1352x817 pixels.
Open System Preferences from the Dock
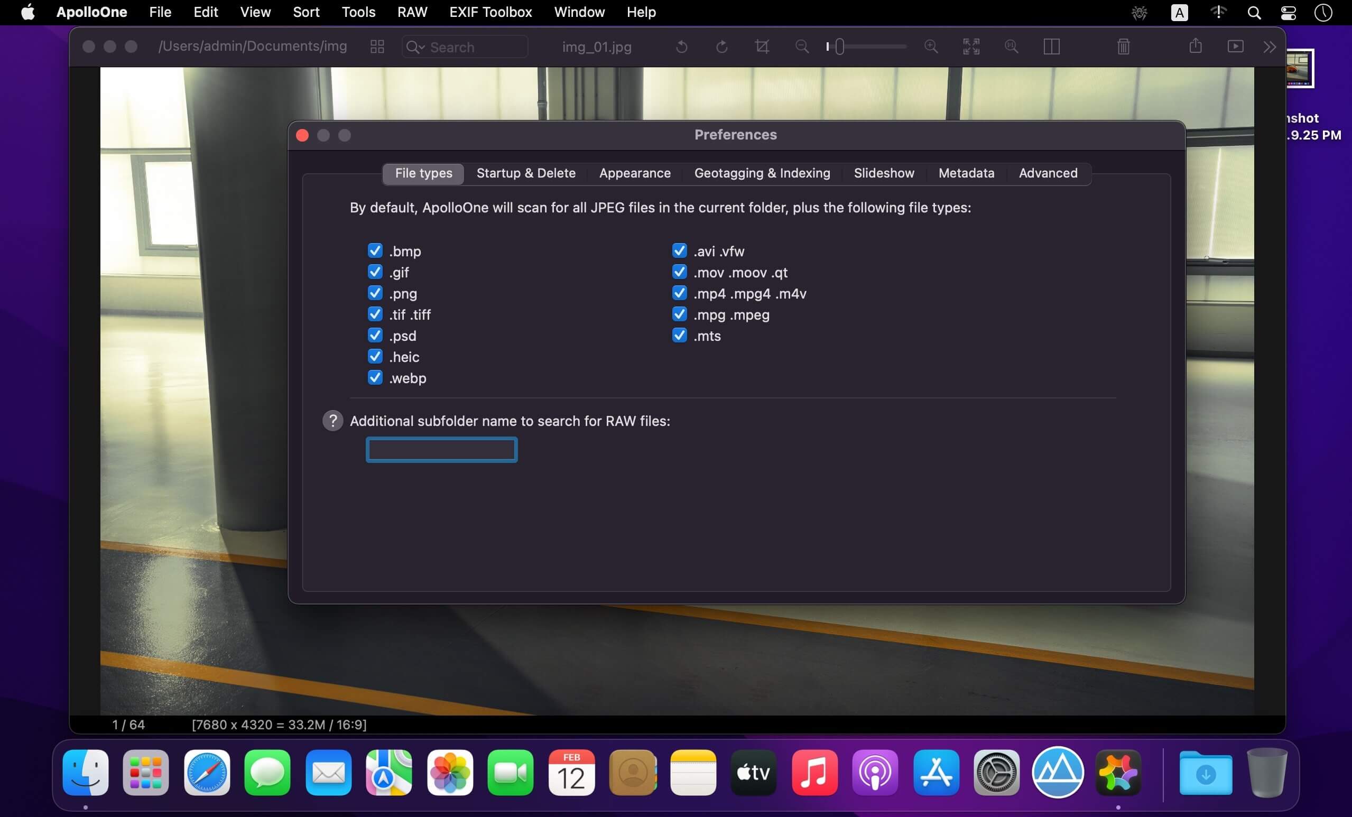coord(996,773)
